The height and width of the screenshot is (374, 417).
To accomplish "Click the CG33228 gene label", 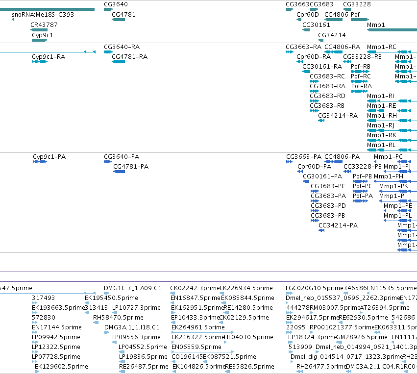I will [357, 4].
